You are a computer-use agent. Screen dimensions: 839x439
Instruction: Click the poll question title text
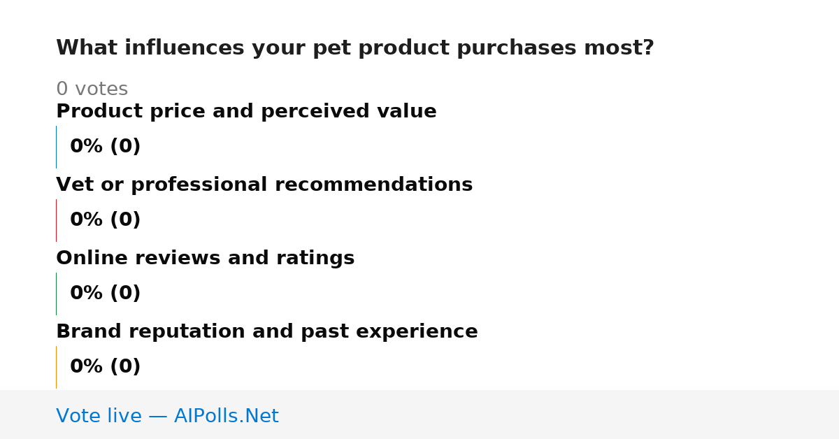coord(354,48)
